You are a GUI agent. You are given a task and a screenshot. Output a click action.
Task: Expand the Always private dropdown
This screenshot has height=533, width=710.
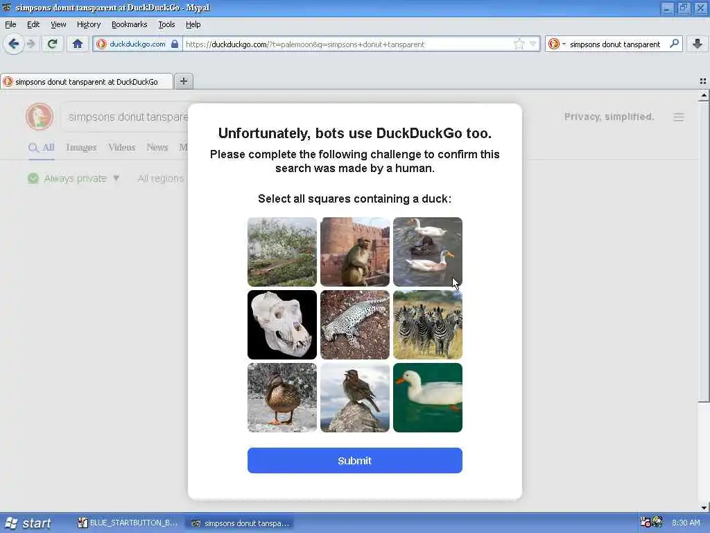point(73,178)
